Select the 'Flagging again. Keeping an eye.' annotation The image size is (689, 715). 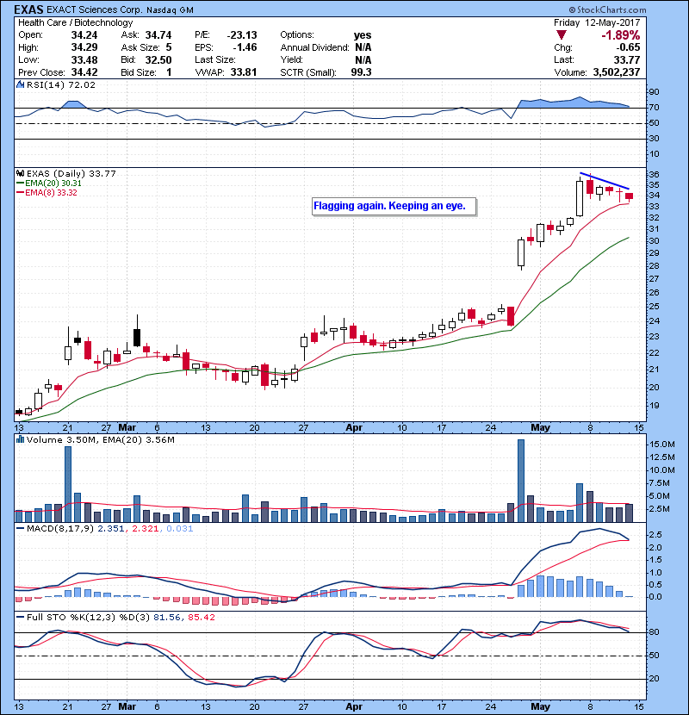[x=394, y=207]
